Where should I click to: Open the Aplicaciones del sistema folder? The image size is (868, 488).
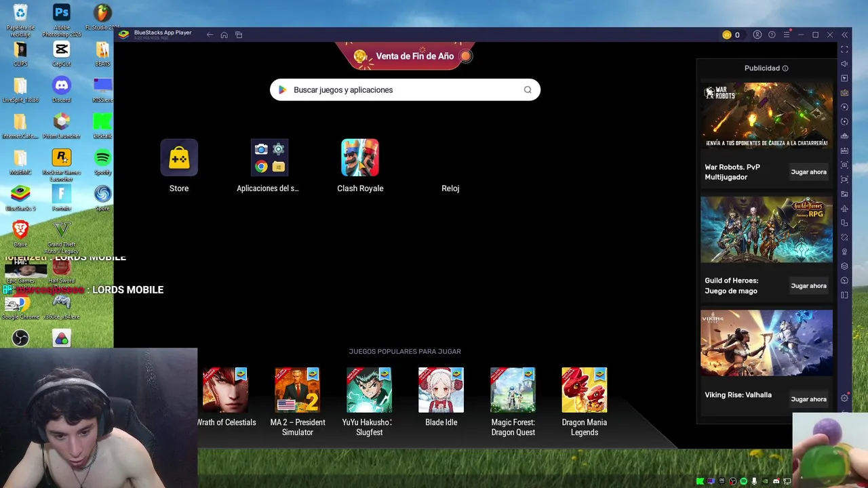270,157
